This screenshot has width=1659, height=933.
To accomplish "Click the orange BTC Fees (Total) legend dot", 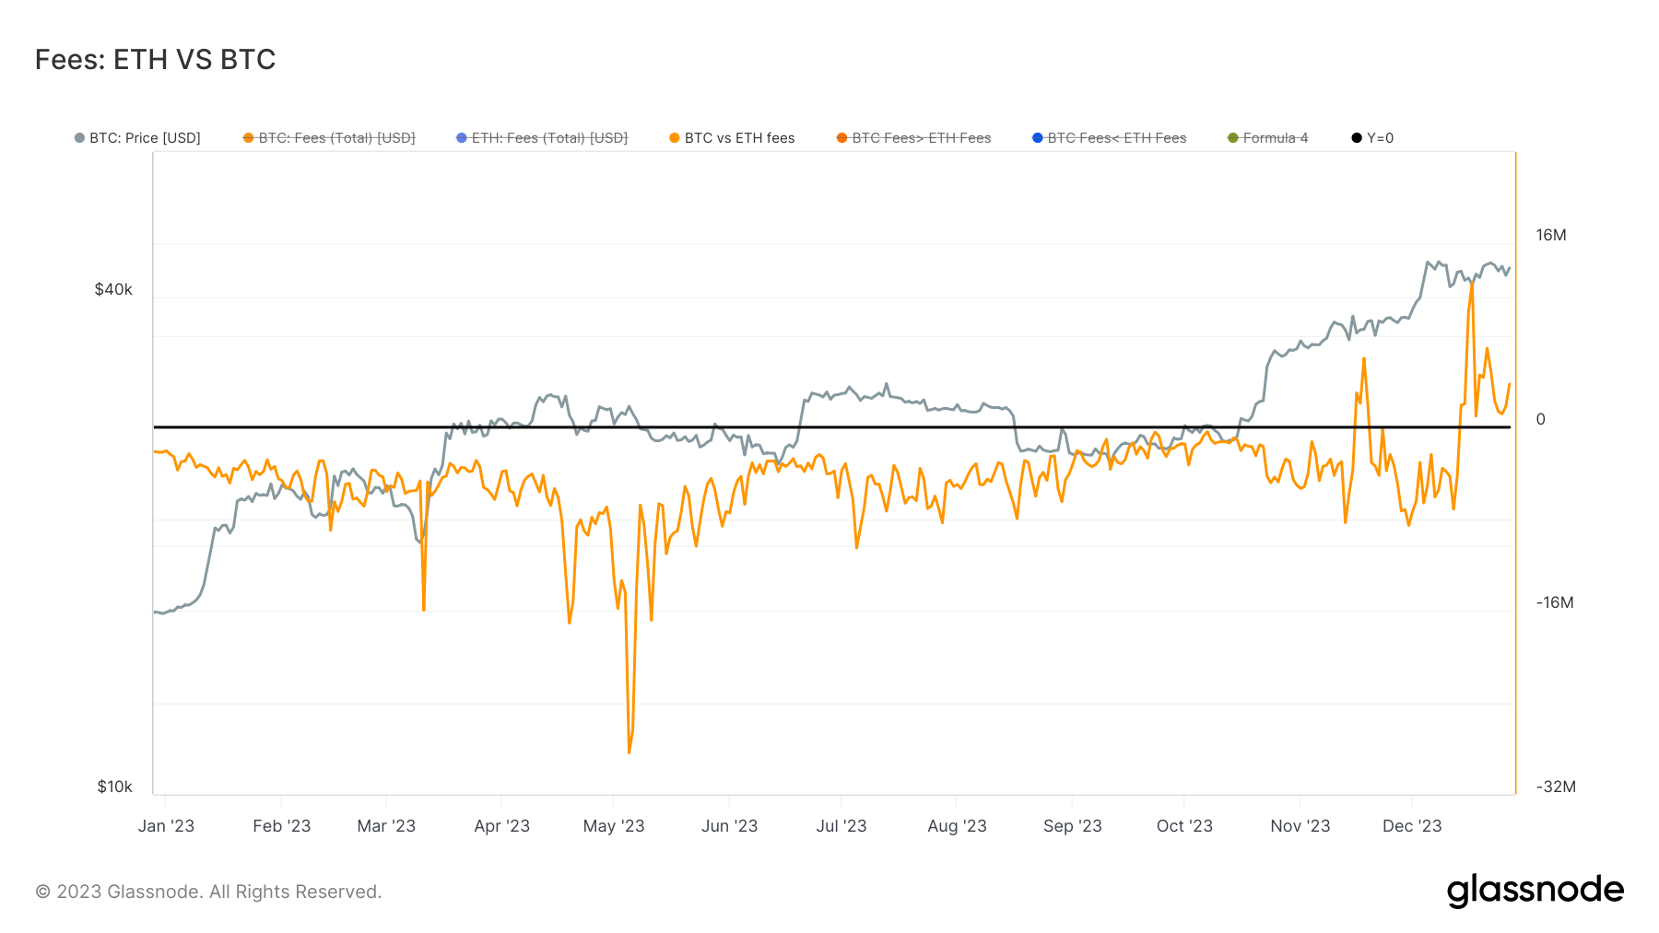I will pyautogui.click(x=247, y=137).
